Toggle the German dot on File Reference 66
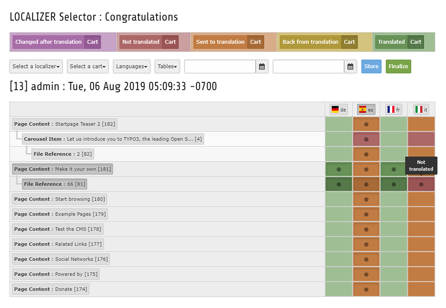Viewport: 446px width, 308px height. [338, 184]
